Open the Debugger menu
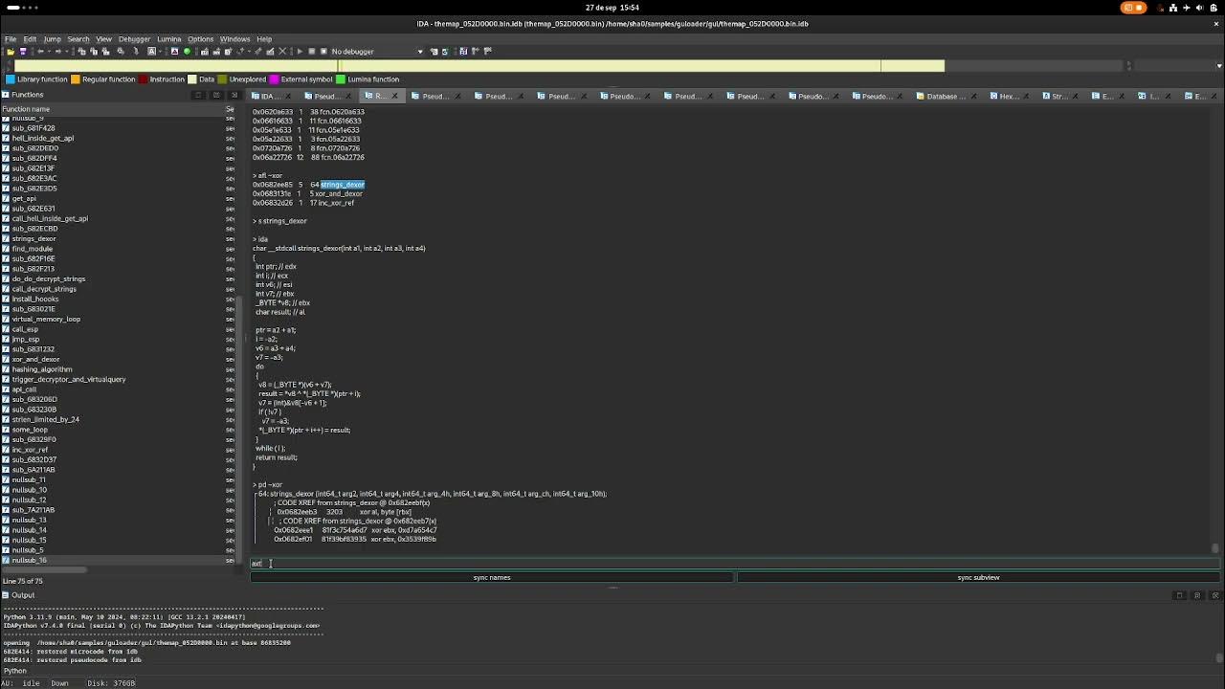This screenshot has height=689, width=1225. pyautogui.click(x=134, y=39)
